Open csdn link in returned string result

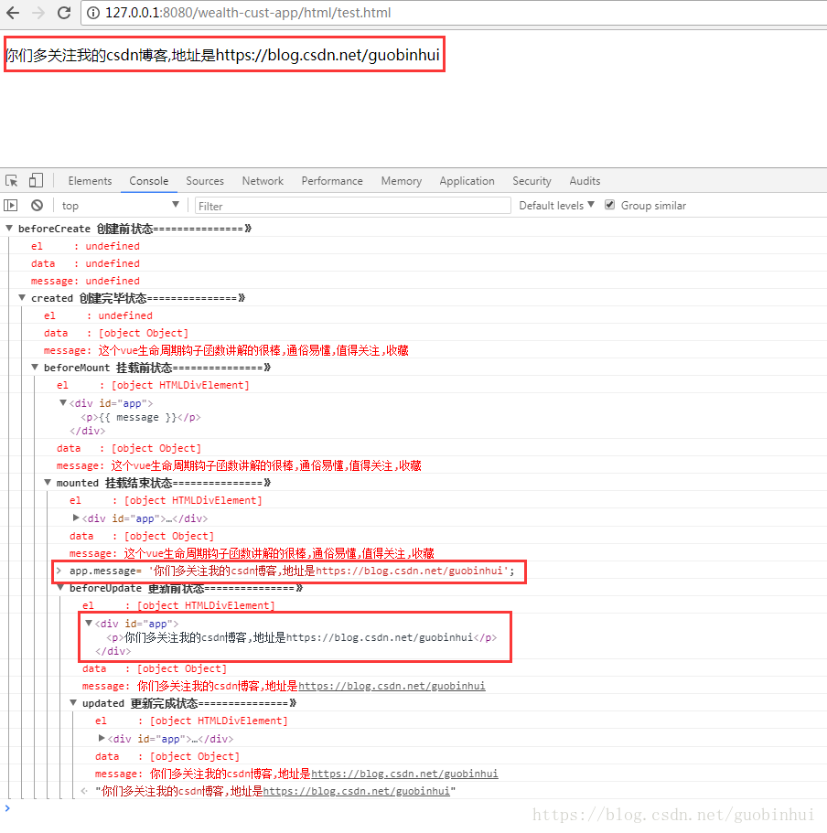click(356, 791)
